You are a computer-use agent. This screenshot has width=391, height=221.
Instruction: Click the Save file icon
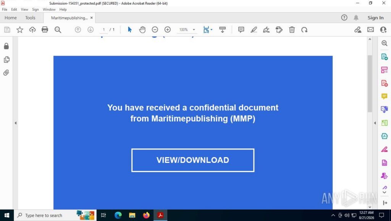point(7,30)
